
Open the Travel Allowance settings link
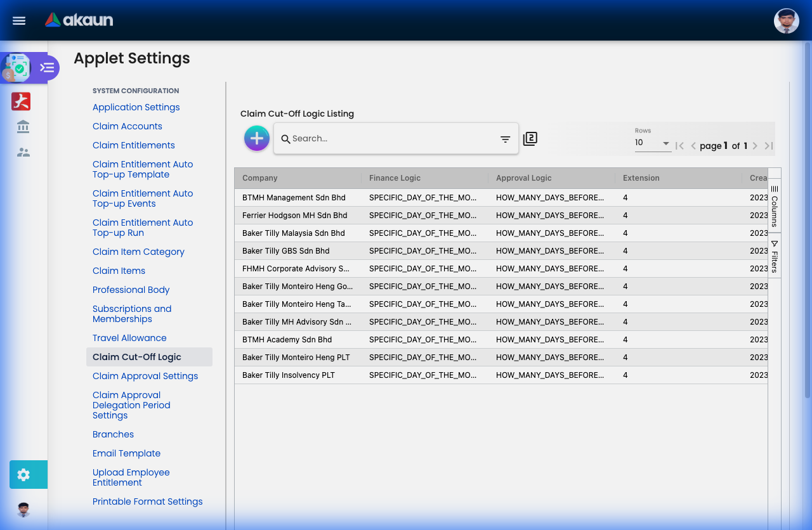(x=129, y=338)
